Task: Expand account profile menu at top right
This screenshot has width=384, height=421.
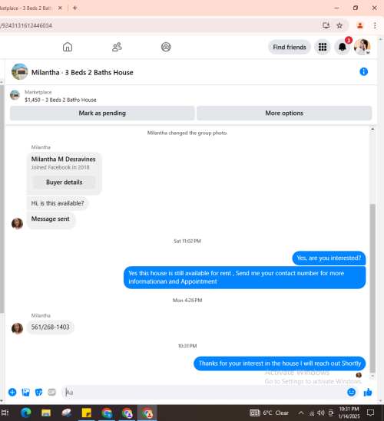Action: [362, 47]
